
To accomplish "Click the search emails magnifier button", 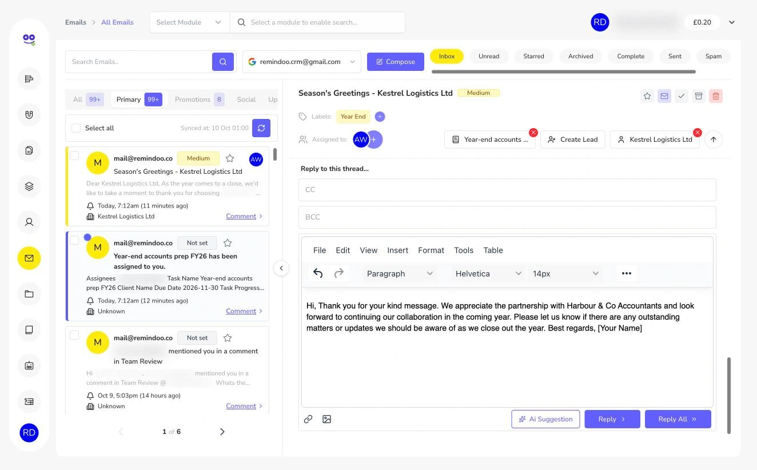I will coord(223,62).
